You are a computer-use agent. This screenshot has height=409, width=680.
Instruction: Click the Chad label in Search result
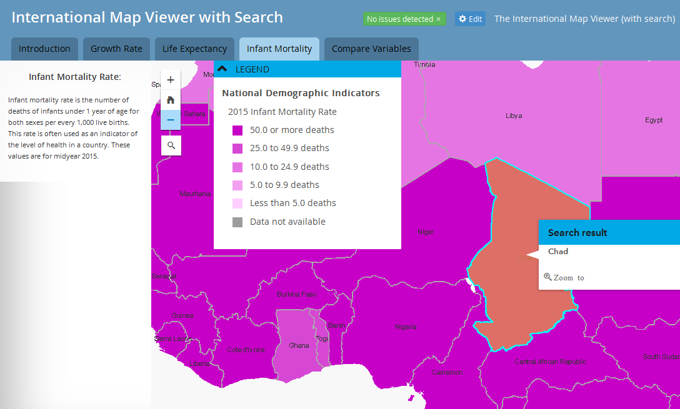[x=557, y=251]
